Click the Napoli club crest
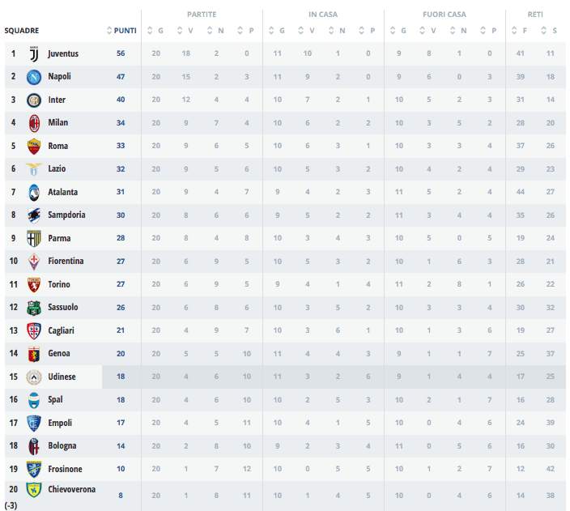Image resolution: width=570 pixels, height=511 pixels. (34, 77)
